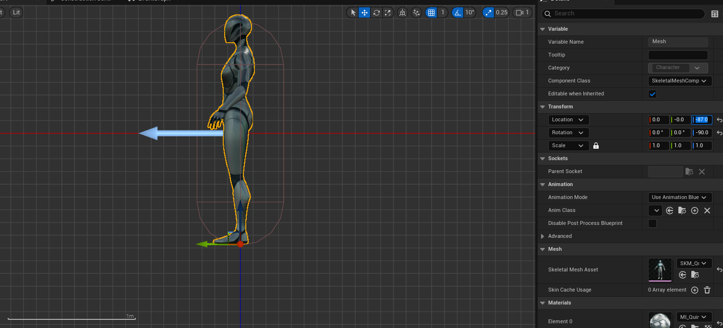The width and height of the screenshot is (723, 328).
Task: Toggle the Scale lock ratio icon
Action: (596, 146)
